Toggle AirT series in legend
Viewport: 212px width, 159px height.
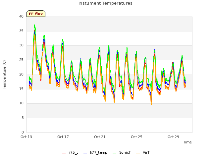click(x=143, y=152)
